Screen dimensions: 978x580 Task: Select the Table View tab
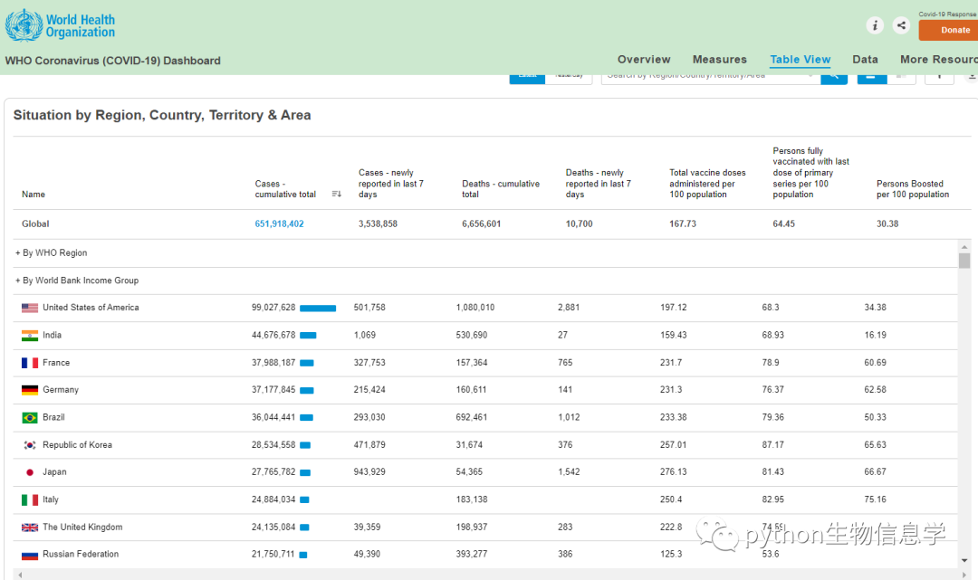coord(801,59)
